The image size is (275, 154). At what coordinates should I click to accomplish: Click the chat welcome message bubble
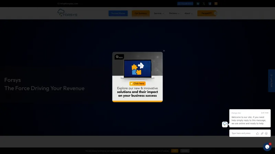[250, 118]
